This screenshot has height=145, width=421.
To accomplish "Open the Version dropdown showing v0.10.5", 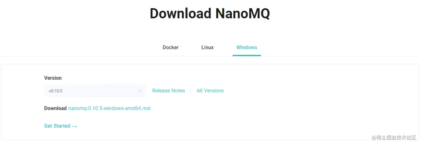I will [94, 91].
